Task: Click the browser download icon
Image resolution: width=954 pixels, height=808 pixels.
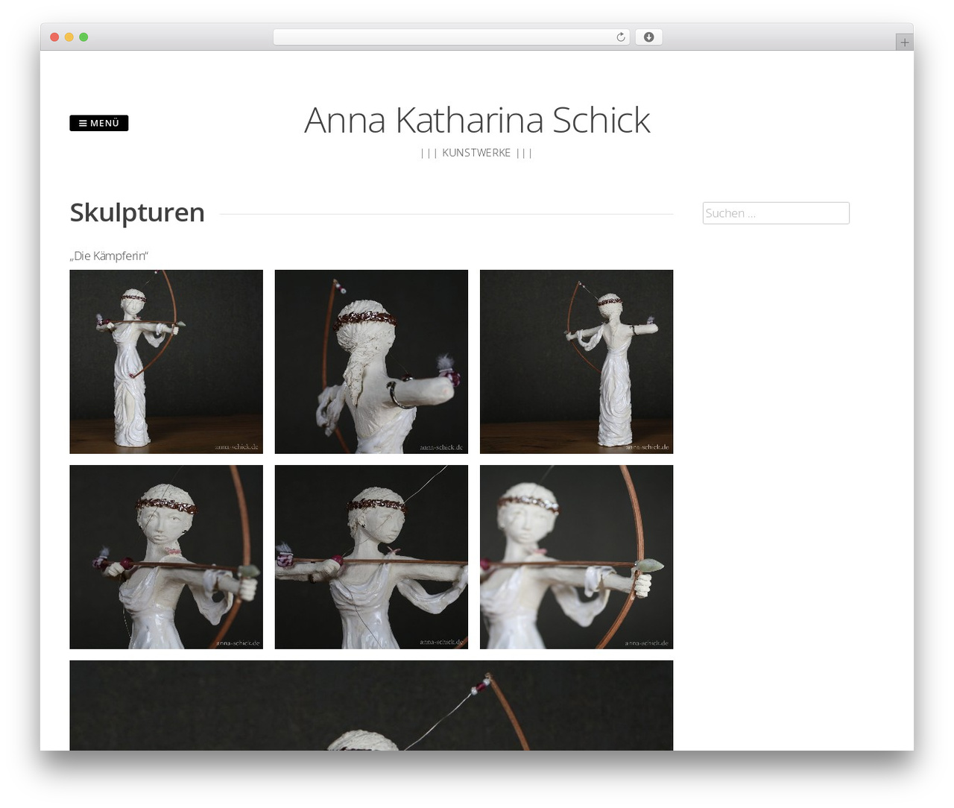Action: coord(648,37)
